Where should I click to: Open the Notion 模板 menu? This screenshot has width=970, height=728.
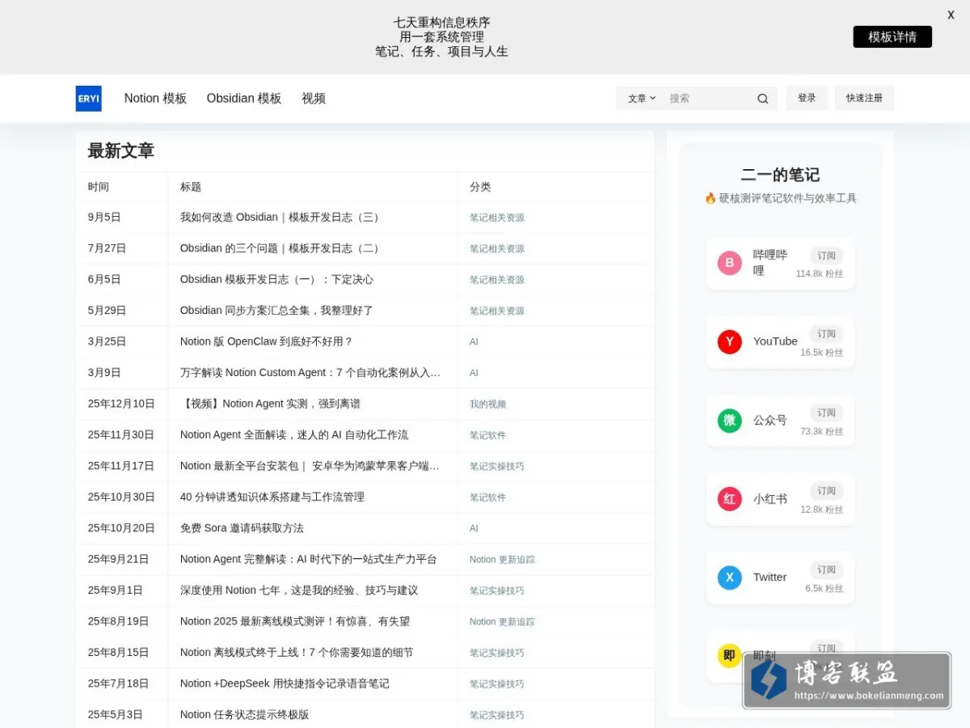[x=155, y=99]
